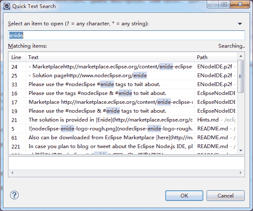Sort results by the Path column header
Image resolution: width=253 pixels, height=211 pixels.
pyautogui.click(x=216, y=57)
